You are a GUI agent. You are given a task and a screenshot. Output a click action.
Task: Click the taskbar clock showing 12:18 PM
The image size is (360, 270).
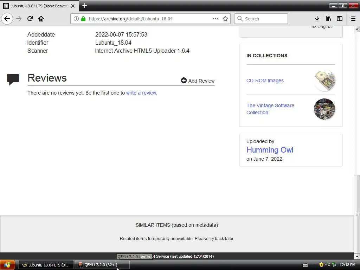pyautogui.click(x=347, y=265)
